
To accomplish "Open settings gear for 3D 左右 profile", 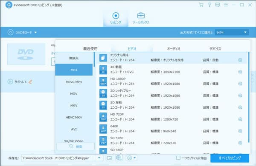I will pyautogui.click(x=240, y=107).
